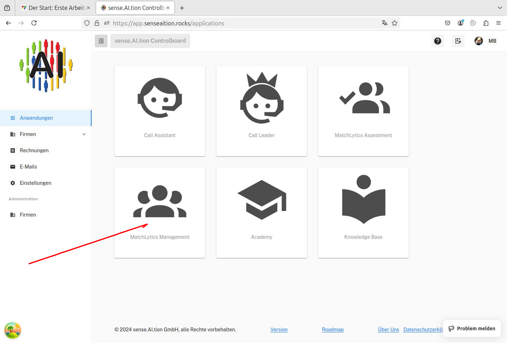The width and height of the screenshot is (507, 343).
Task: Open the Datenschutzerklärung footer link
Action: tap(423, 330)
